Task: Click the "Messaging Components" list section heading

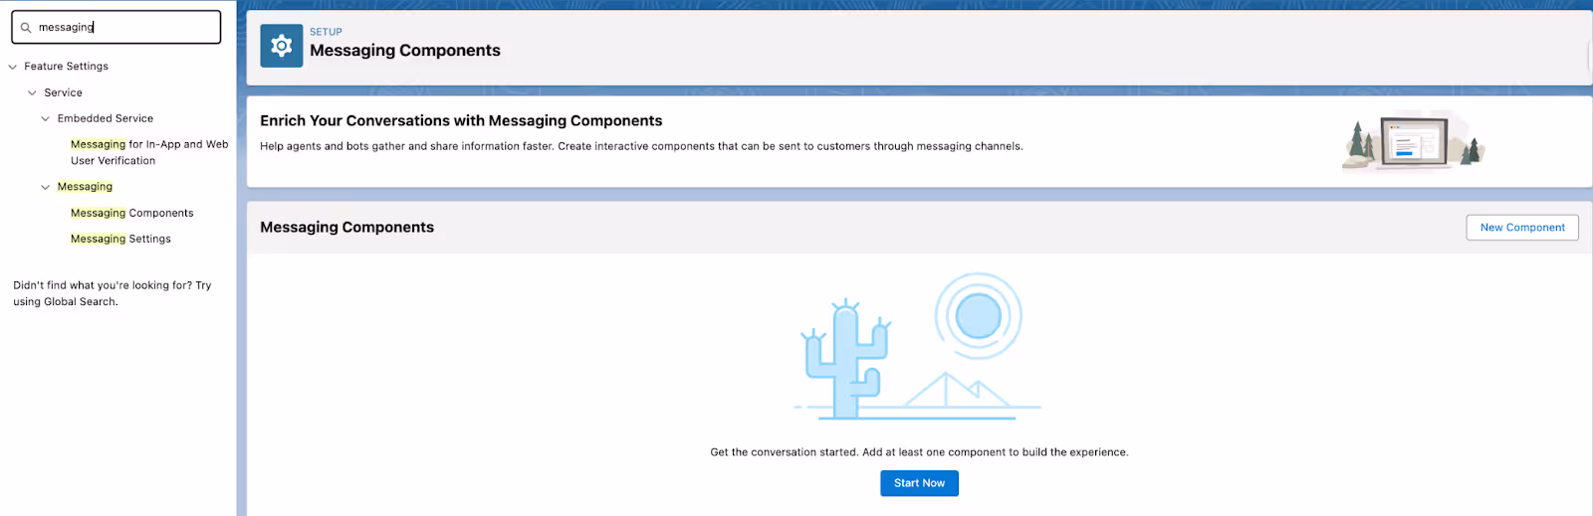Action: (346, 227)
